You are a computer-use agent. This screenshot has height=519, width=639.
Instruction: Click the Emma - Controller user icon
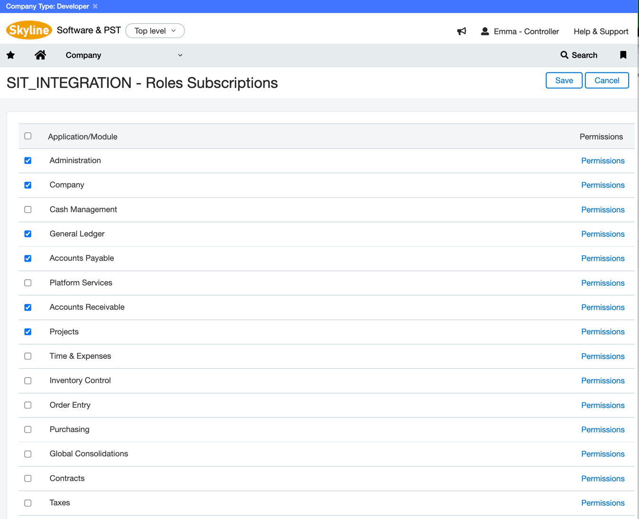tap(484, 31)
